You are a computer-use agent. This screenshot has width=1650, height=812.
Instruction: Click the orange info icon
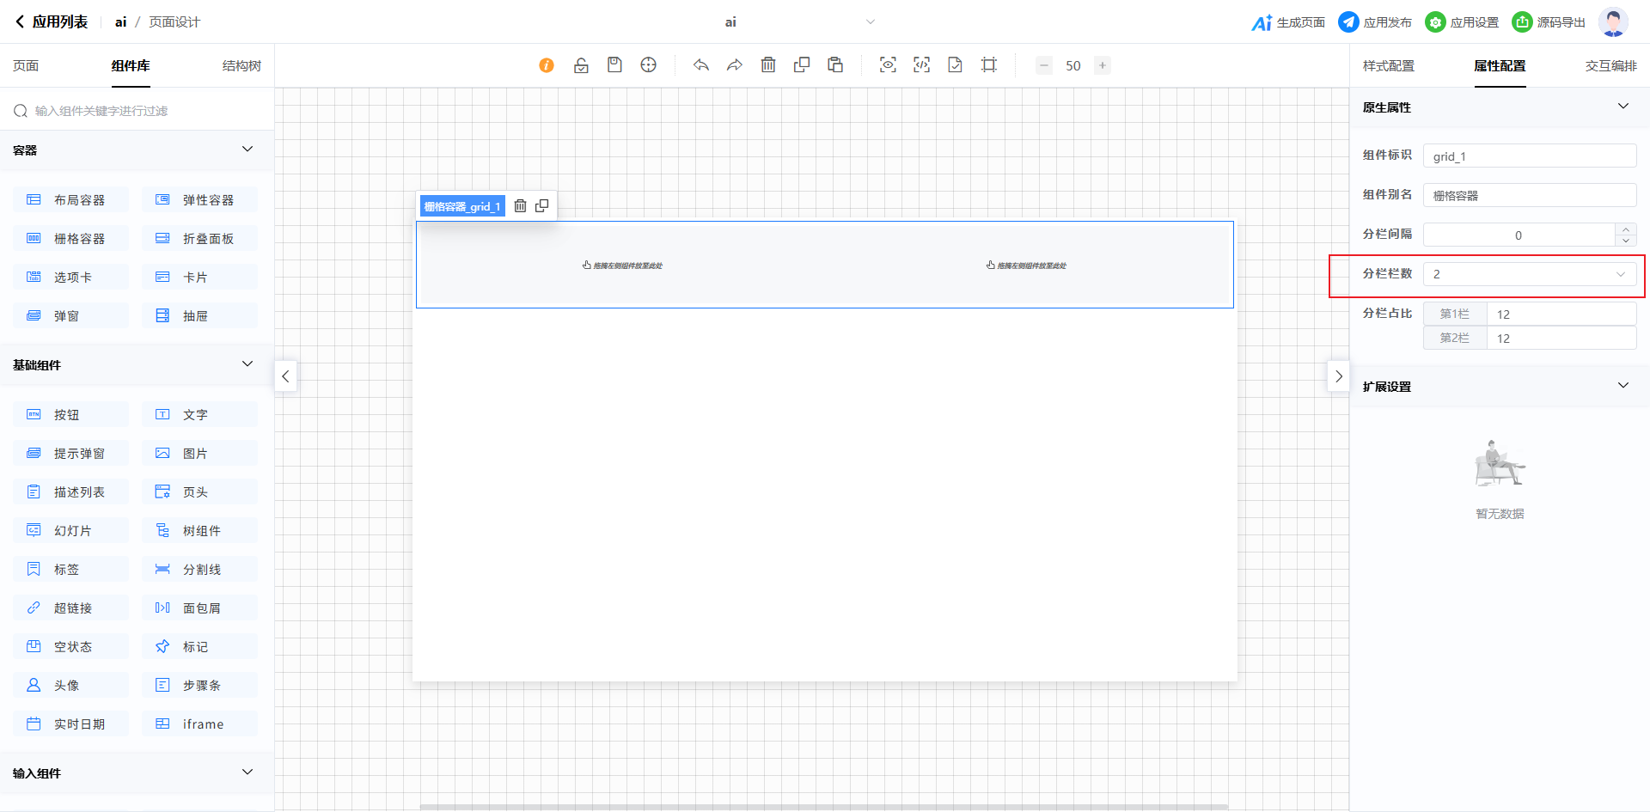coord(547,65)
